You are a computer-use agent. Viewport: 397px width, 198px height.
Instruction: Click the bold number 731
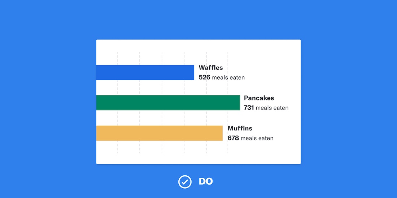point(249,108)
